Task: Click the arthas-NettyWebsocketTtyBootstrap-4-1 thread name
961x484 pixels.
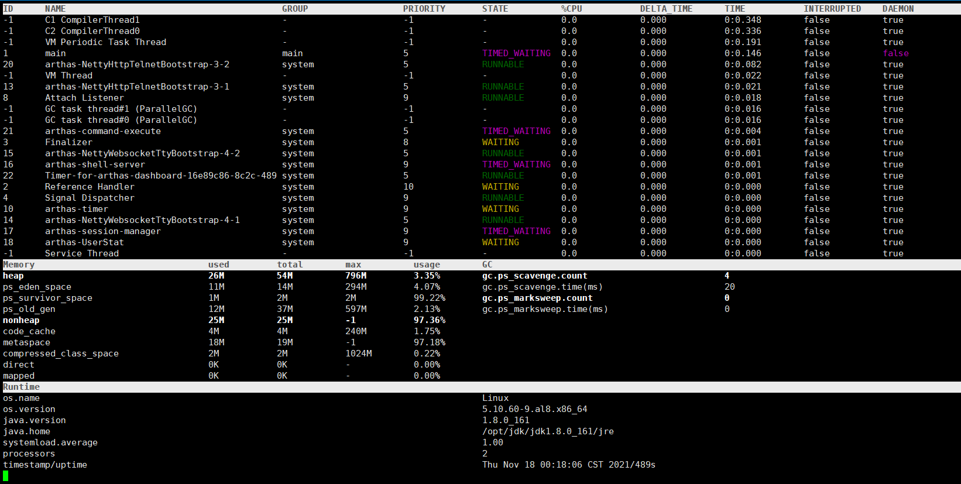Action: pos(142,220)
